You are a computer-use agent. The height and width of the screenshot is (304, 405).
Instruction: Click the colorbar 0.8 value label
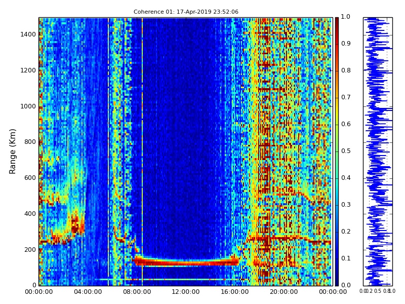[x=346, y=70]
